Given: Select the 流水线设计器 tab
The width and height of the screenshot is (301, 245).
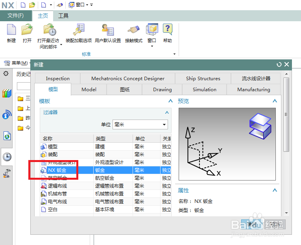Looking at the screenshot, I should (256, 79).
